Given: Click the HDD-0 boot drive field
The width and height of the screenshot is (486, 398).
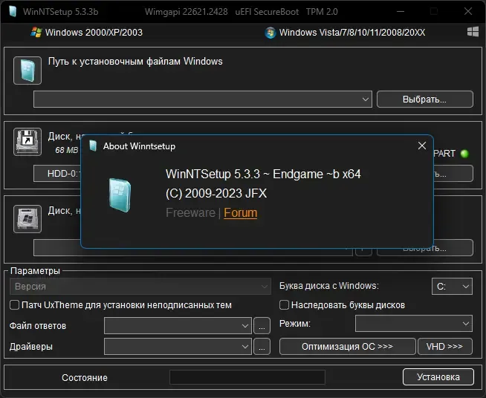Looking at the screenshot, I should pos(57,174).
